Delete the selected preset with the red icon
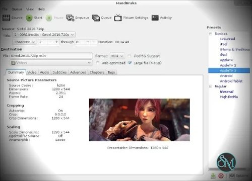252x181 pixels. (221, 175)
